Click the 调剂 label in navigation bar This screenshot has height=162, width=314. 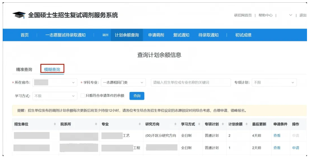[x=105, y=35]
